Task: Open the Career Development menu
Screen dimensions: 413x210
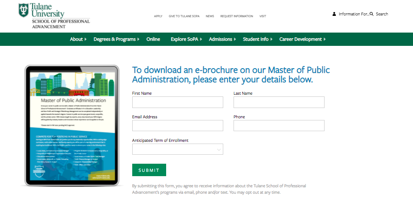Action: click(300, 39)
